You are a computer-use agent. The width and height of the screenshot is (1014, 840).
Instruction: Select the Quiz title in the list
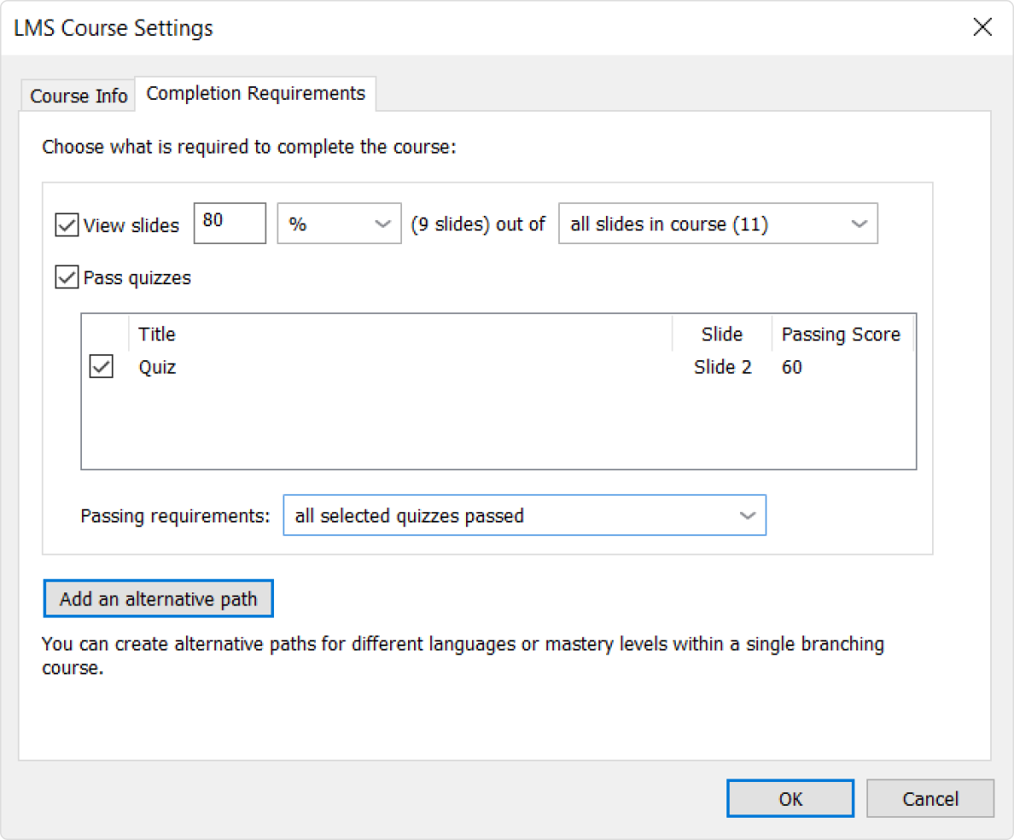click(158, 367)
